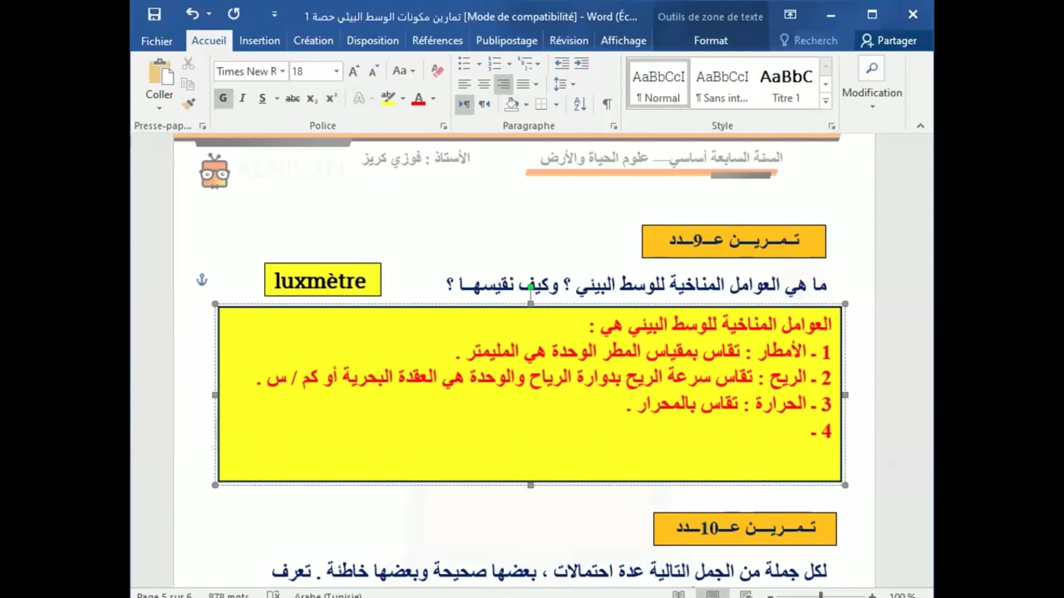This screenshot has height=598, width=1064.
Task: Apply the red font color swatch
Action: 419,99
